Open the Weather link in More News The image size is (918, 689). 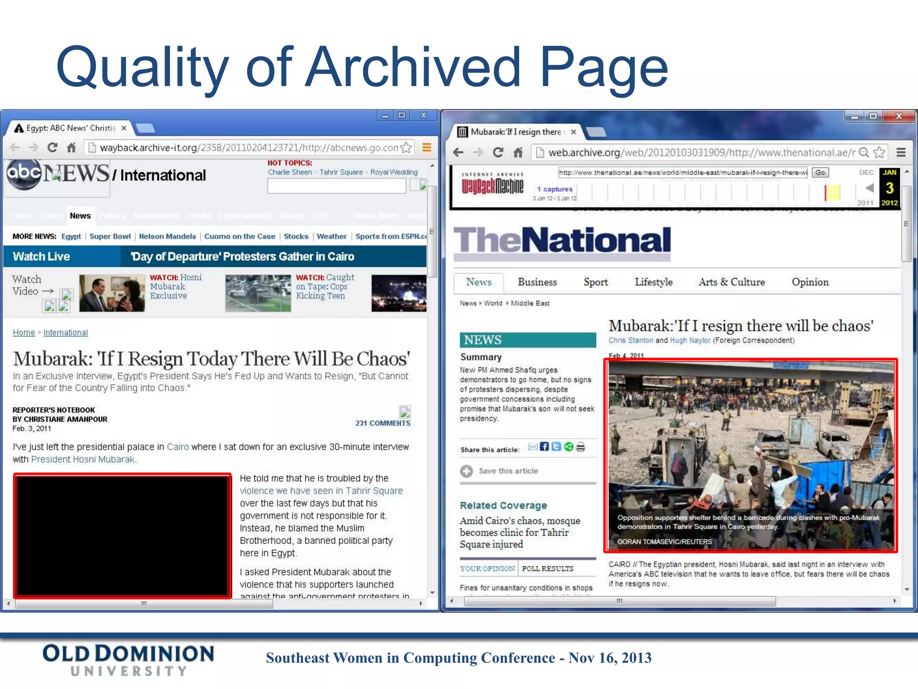(x=332, y=236)
